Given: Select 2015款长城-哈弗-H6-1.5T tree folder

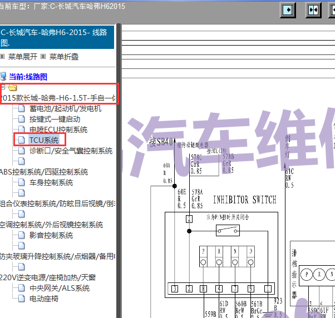Looking at the screenshot, I should point(58,98).
